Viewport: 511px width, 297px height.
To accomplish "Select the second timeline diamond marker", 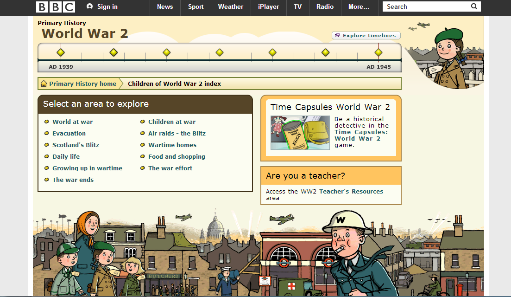I will click(114, 52).
